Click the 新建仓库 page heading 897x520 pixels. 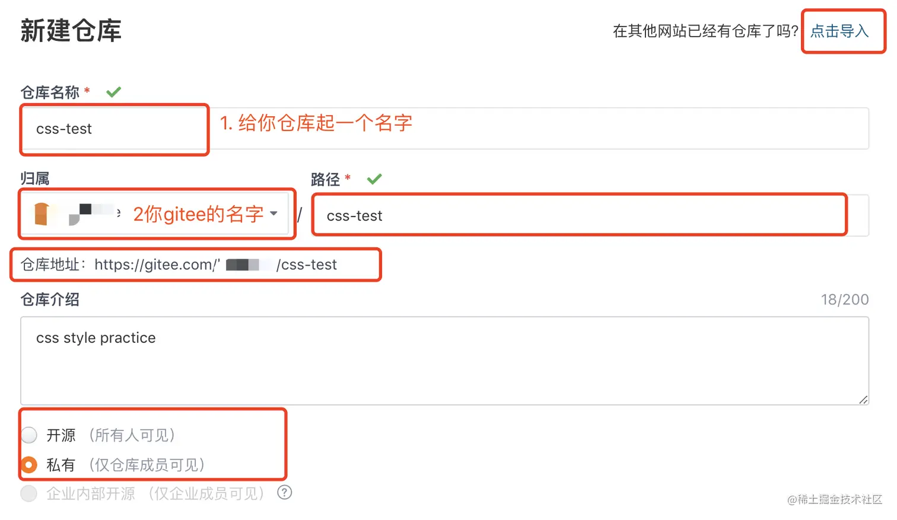71,31
